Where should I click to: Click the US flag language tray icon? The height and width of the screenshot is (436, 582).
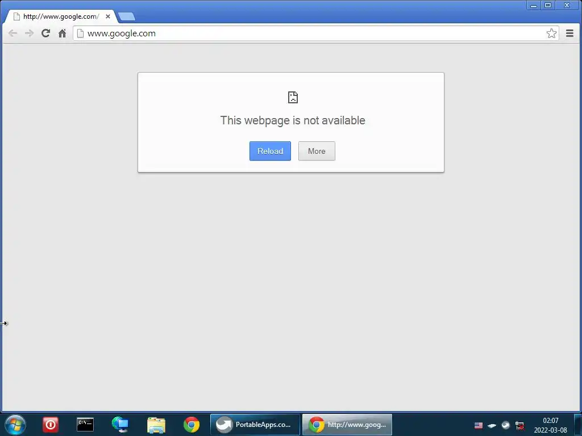479,425
